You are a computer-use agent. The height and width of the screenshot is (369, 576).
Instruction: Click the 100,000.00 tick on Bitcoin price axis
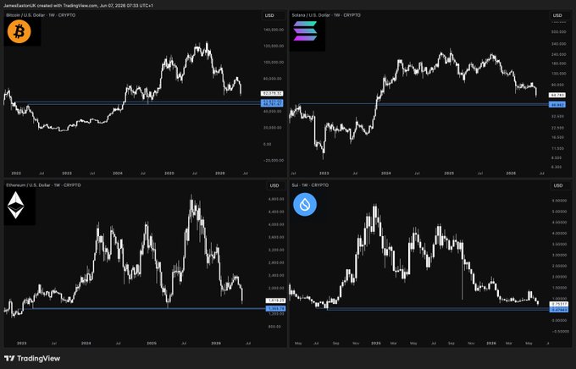274,63
